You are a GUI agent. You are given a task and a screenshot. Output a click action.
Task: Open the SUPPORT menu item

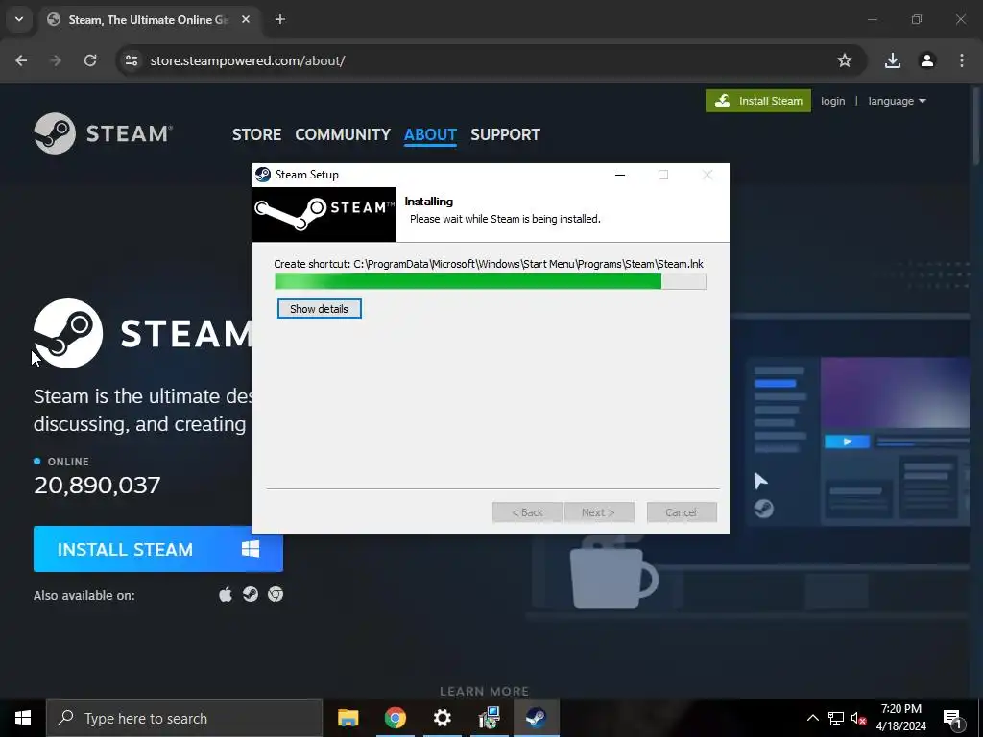point(505,134)
